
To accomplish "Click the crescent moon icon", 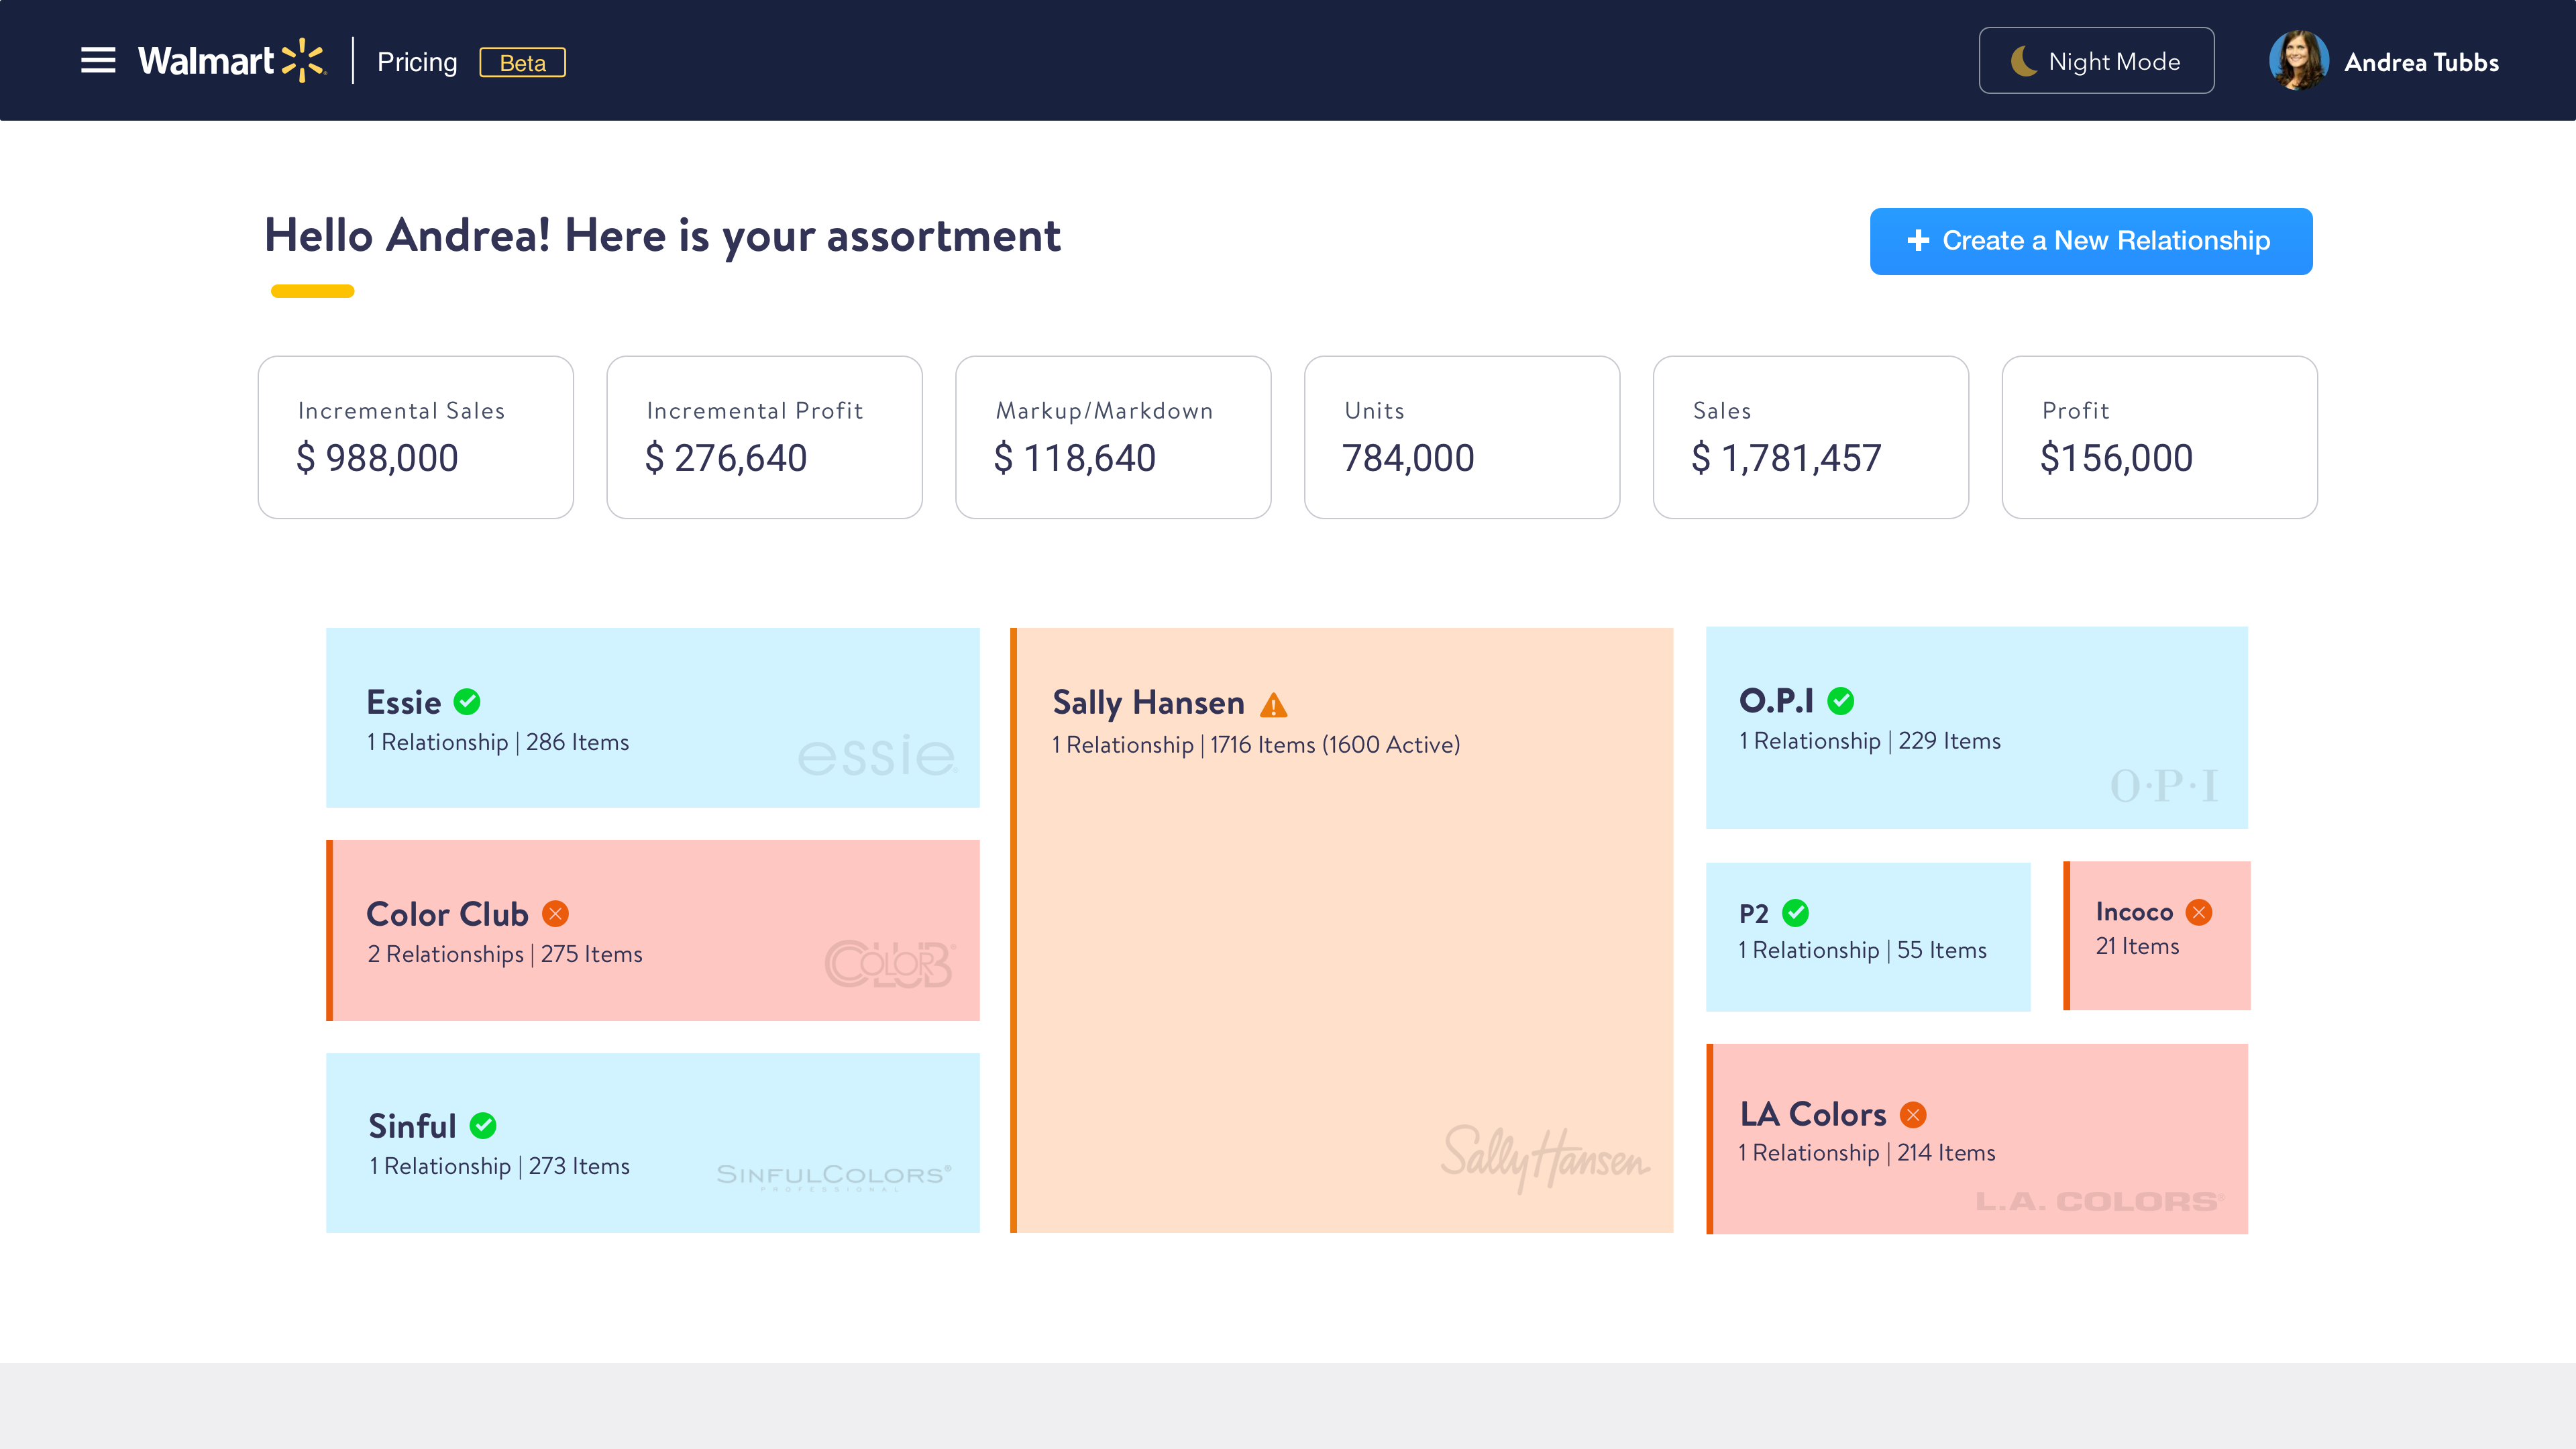I will pos(2023,61).
